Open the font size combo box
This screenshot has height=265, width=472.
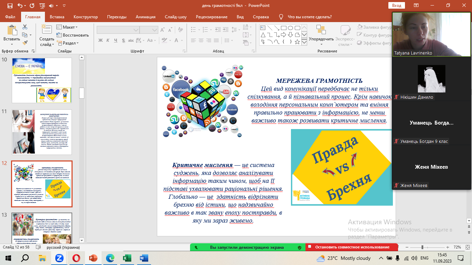[x=149, y=30]
